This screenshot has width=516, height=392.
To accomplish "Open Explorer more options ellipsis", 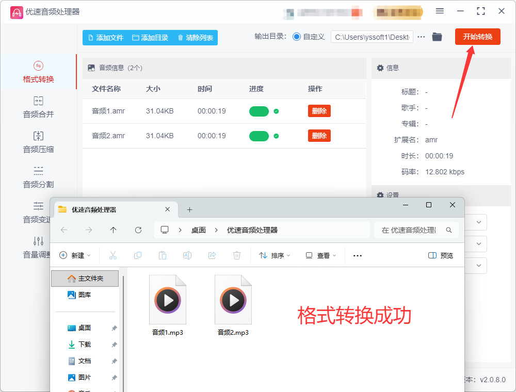I will (358, 255).
